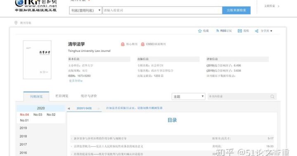This screenshot has width=297, height=156.
Task: Expand the 2016 year
Action: (23, 153)
